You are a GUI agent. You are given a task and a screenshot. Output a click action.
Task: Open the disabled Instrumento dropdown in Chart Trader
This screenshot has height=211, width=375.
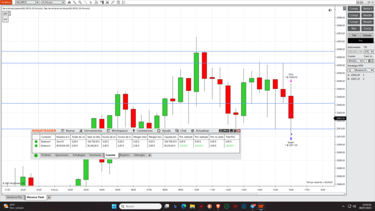tap(355, 52)
